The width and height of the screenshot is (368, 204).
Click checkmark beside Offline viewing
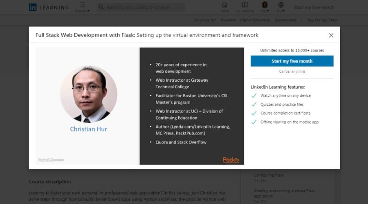(254, 122)
